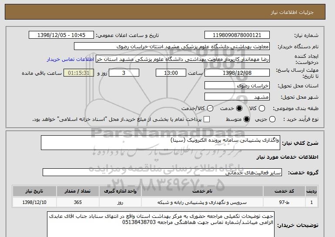
Task: Click the quantity cell 365
Action: coord(78,202)
